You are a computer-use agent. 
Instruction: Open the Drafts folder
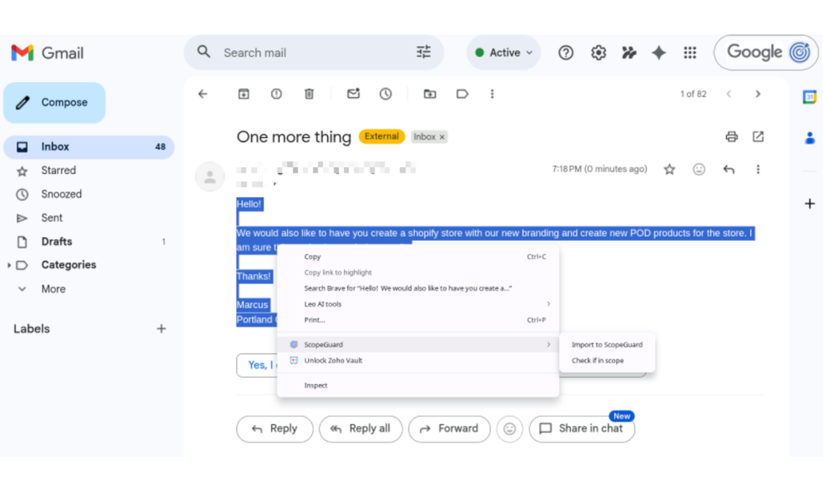pos(89,241)
